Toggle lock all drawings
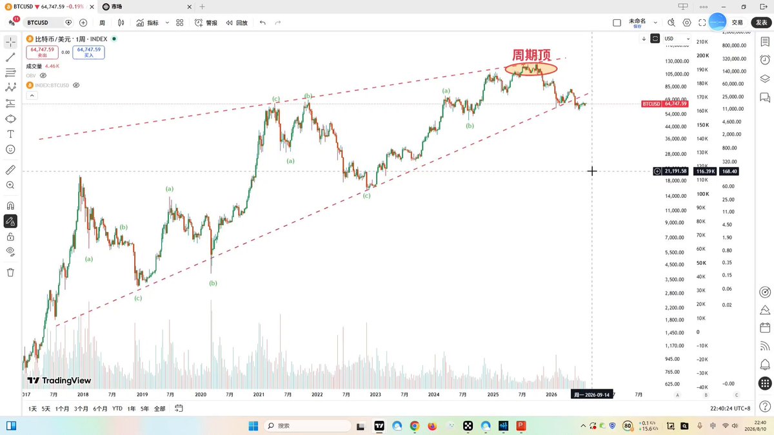The image size is (774, 435). pos(10,237)
